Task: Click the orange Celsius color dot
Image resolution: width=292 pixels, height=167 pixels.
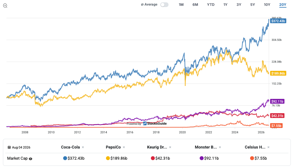Action: click(252, 158)
